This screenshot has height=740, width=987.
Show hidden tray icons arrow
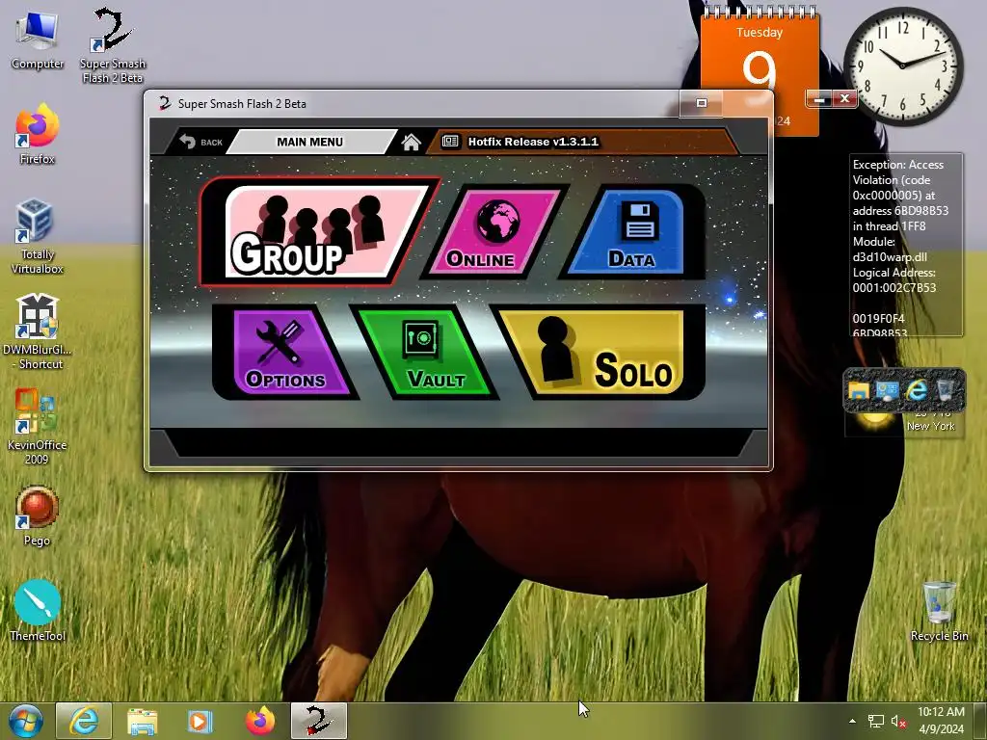click(852, 721)
